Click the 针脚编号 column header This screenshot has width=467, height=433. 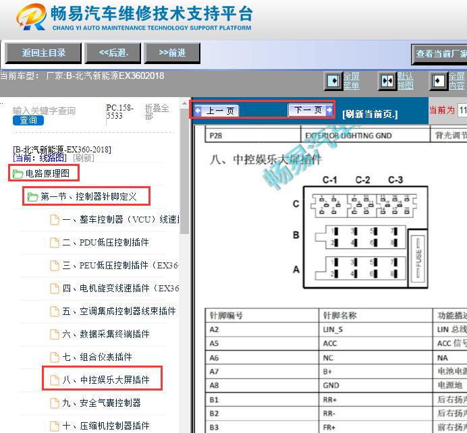click(262, 316)
